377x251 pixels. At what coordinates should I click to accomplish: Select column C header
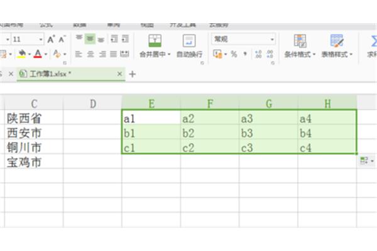[34, 103]
